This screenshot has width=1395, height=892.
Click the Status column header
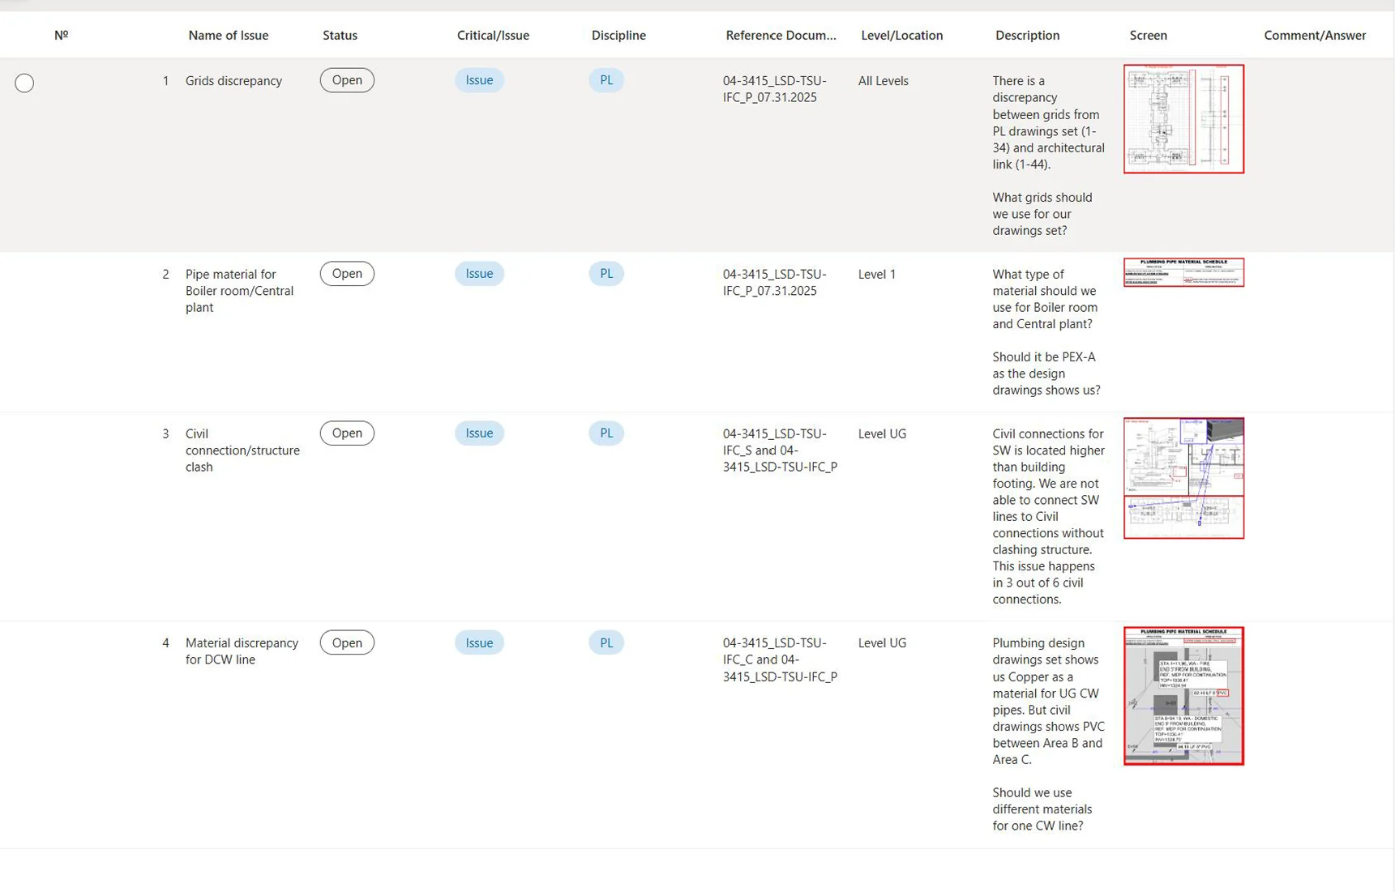[x=340, y=35]
